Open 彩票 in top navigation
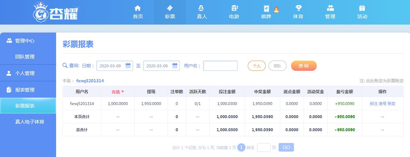Screen dimensions: 410x157 pos(170,12)
